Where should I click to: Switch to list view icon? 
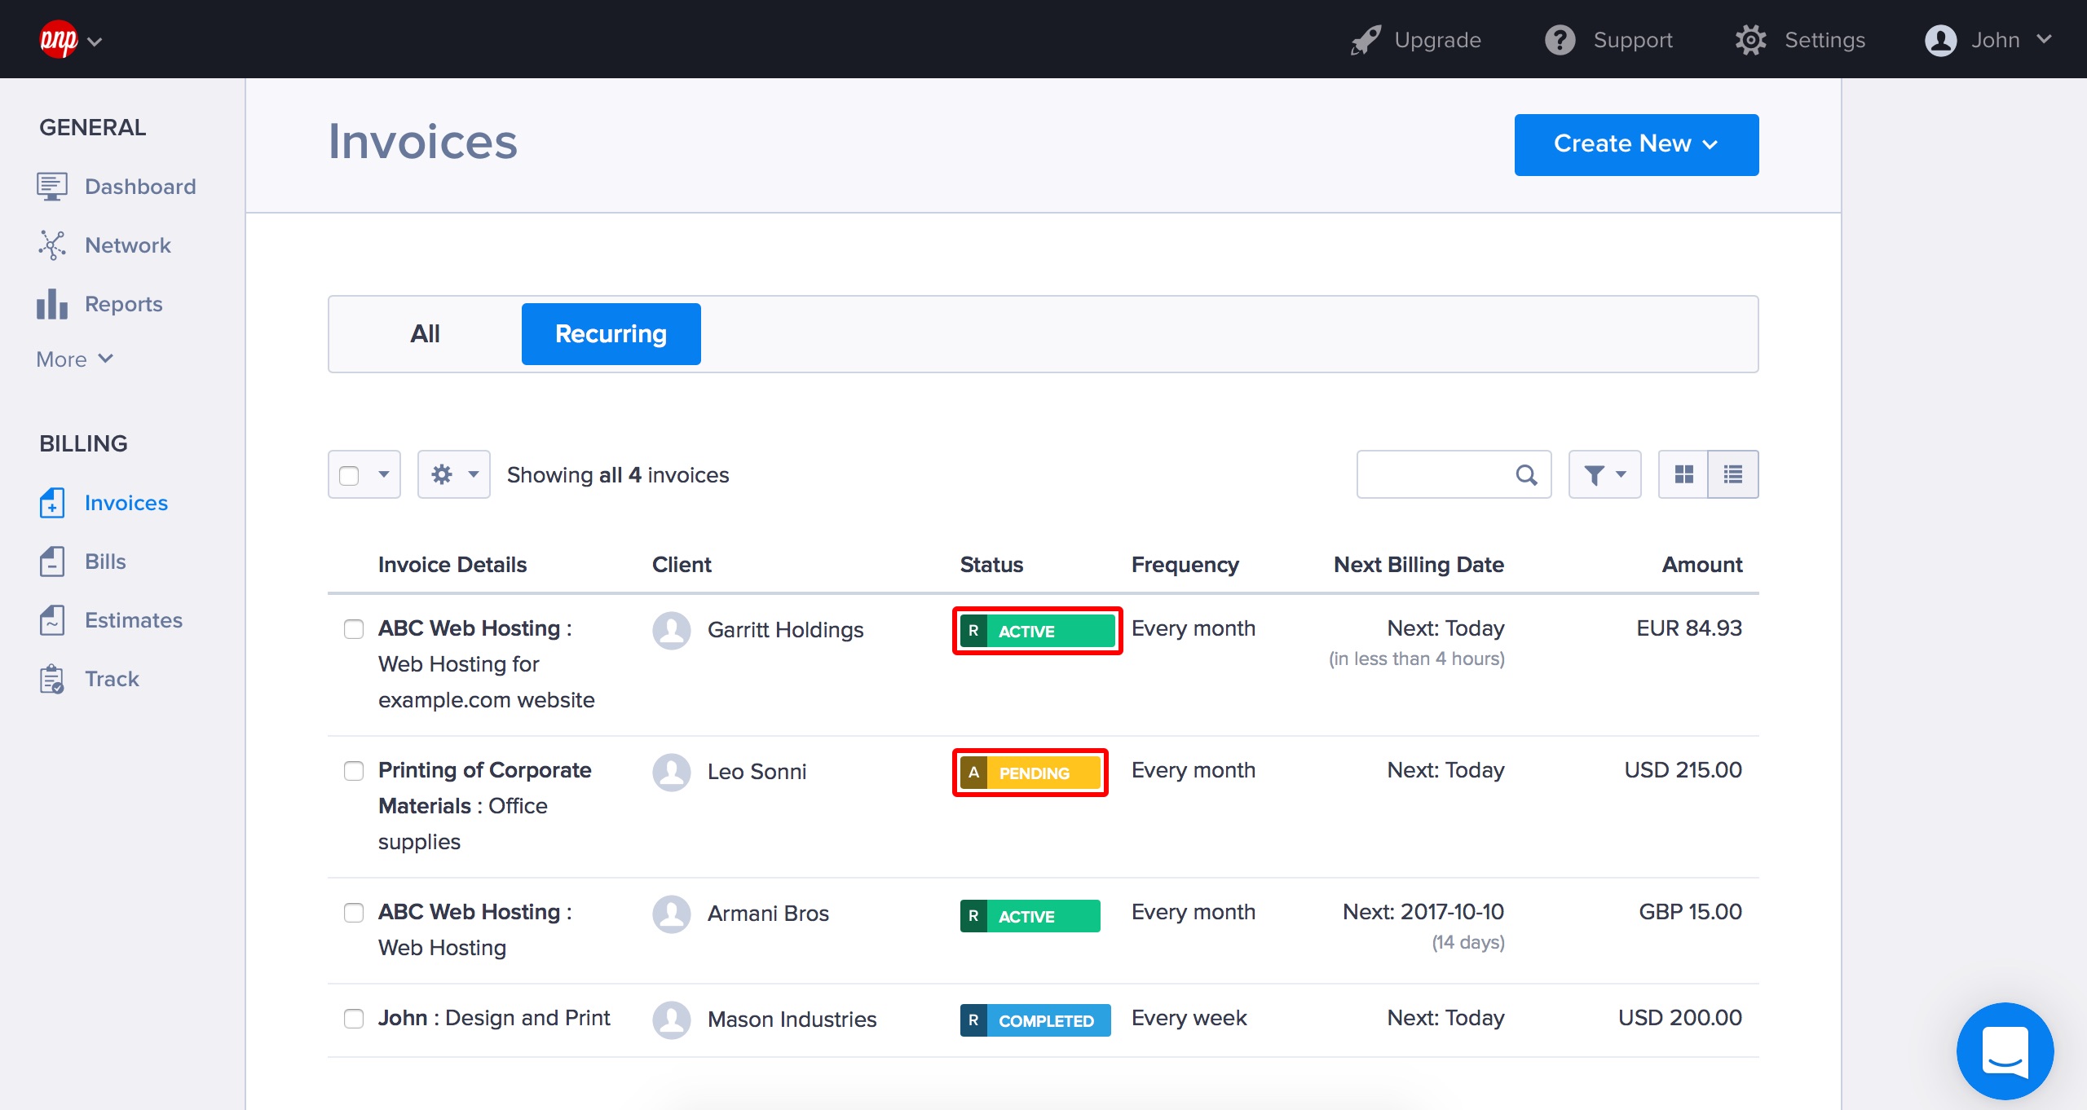coord(1733,474)
